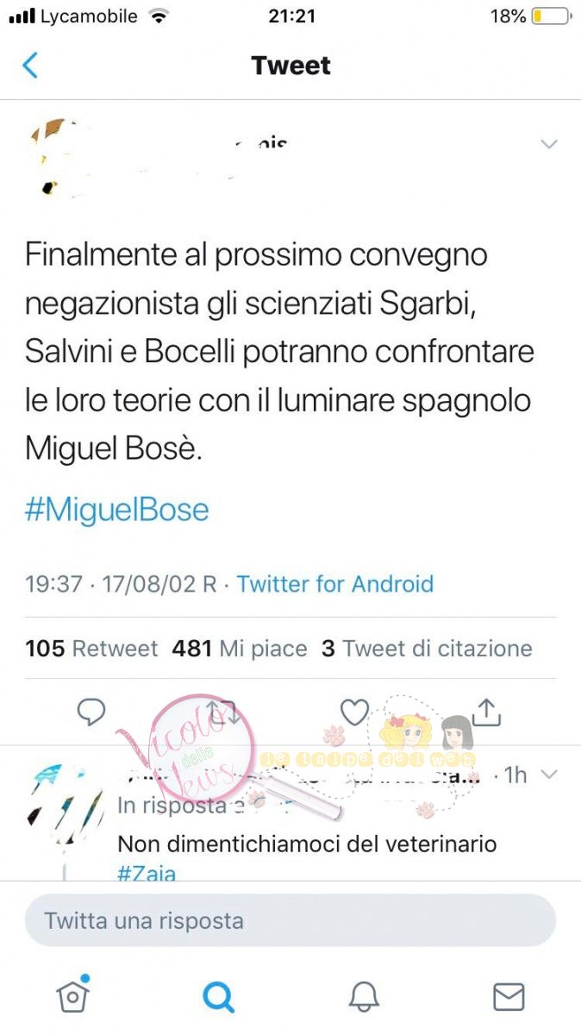View the 105 Retweet list
Screen dimensions: 581x1035
(x=91, y=649)
